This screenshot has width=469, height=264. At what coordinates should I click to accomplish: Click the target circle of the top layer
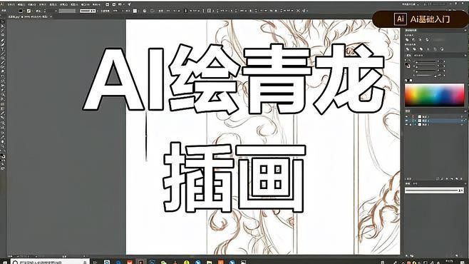point(462,117)
